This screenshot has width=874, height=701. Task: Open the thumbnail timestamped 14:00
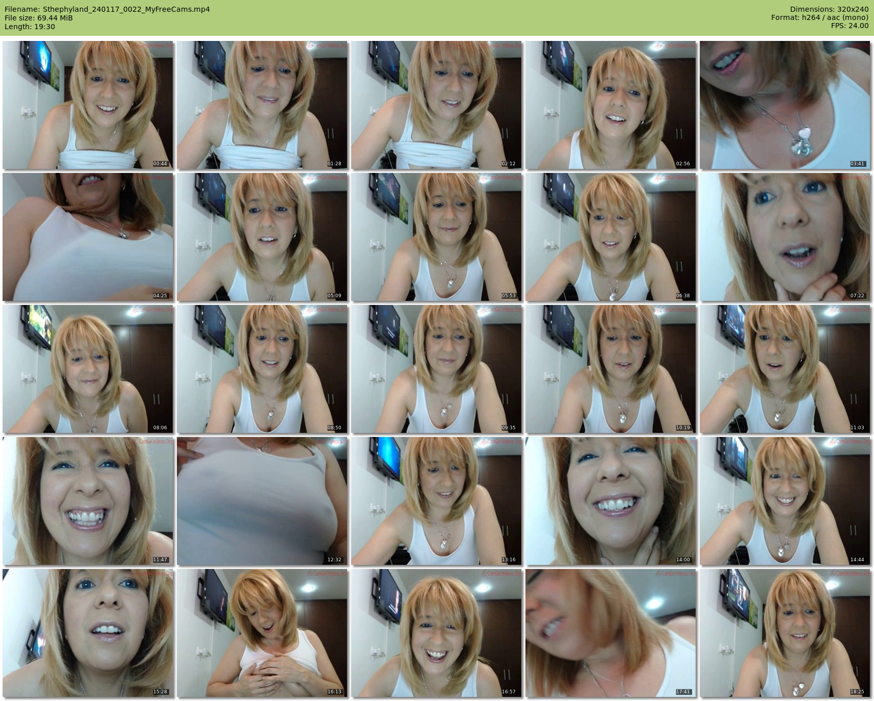pyautogui.click(x=610, y=501)
